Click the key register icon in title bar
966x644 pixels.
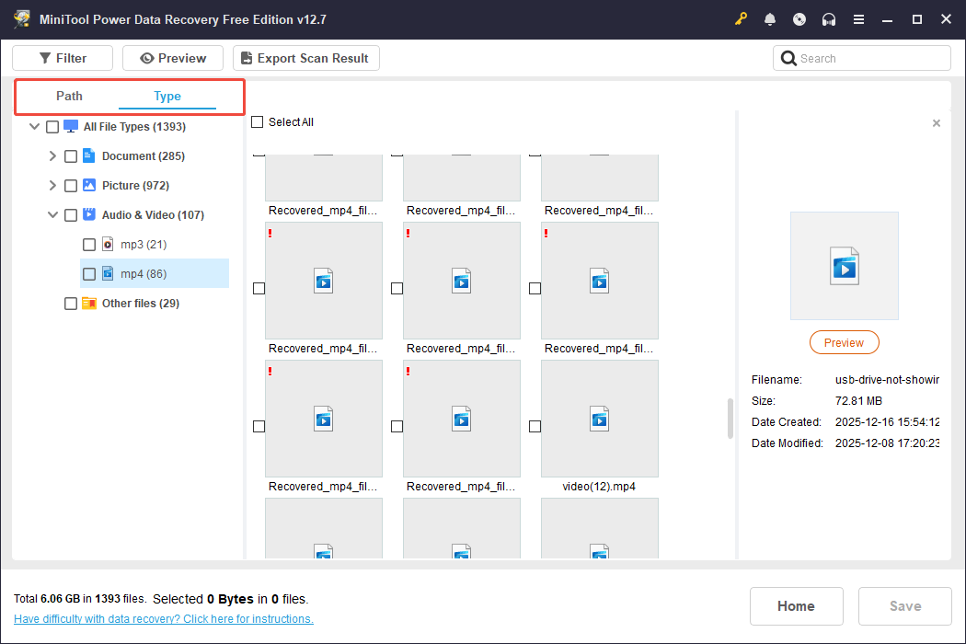(741, 19)
